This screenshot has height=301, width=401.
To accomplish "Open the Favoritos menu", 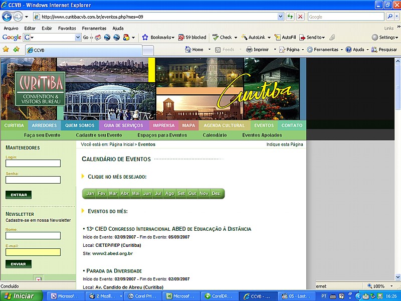I will tap(67, 28).
